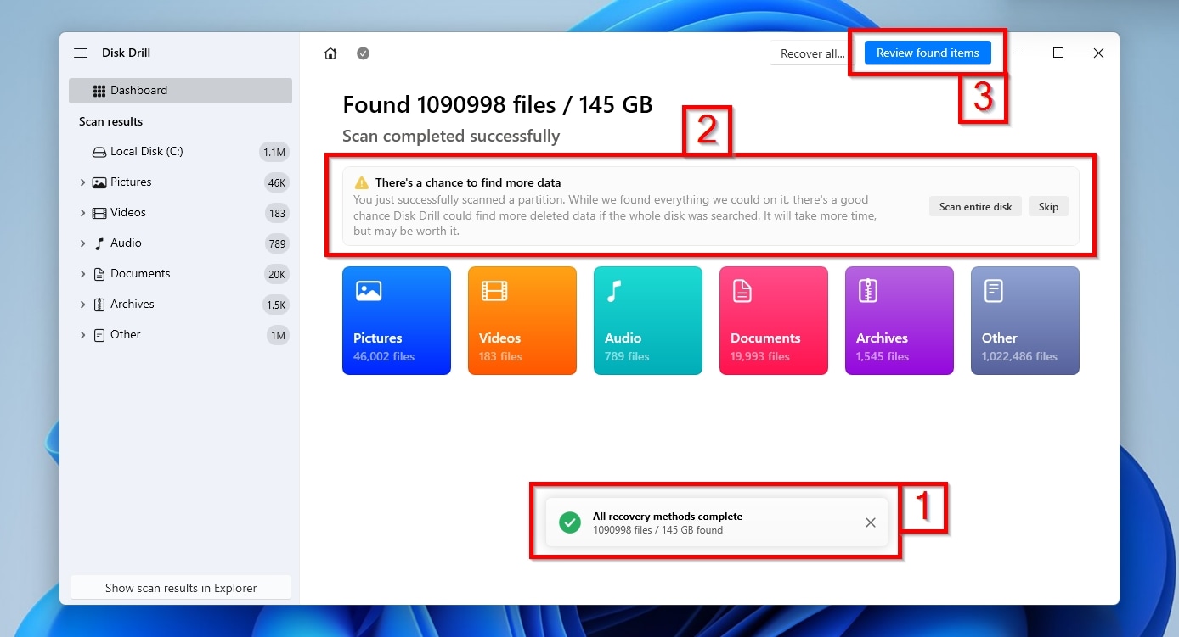
Task: Click the picture icon on the Pictures tile
Action: pos(369,291)
